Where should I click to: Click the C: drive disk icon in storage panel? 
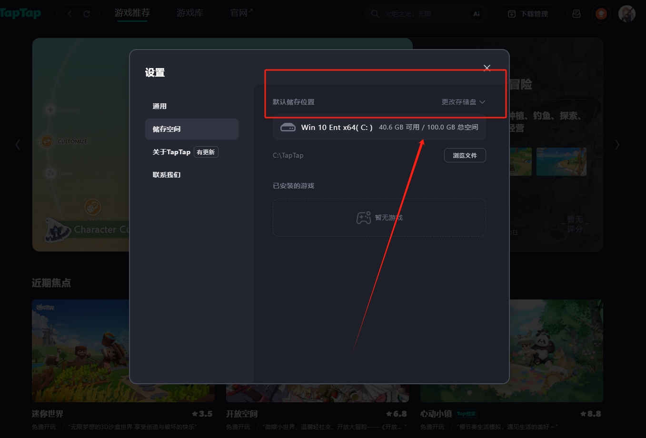coord(288,127)
